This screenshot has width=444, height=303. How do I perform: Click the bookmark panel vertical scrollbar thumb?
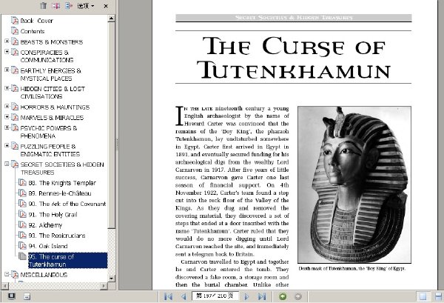point(111,125)
